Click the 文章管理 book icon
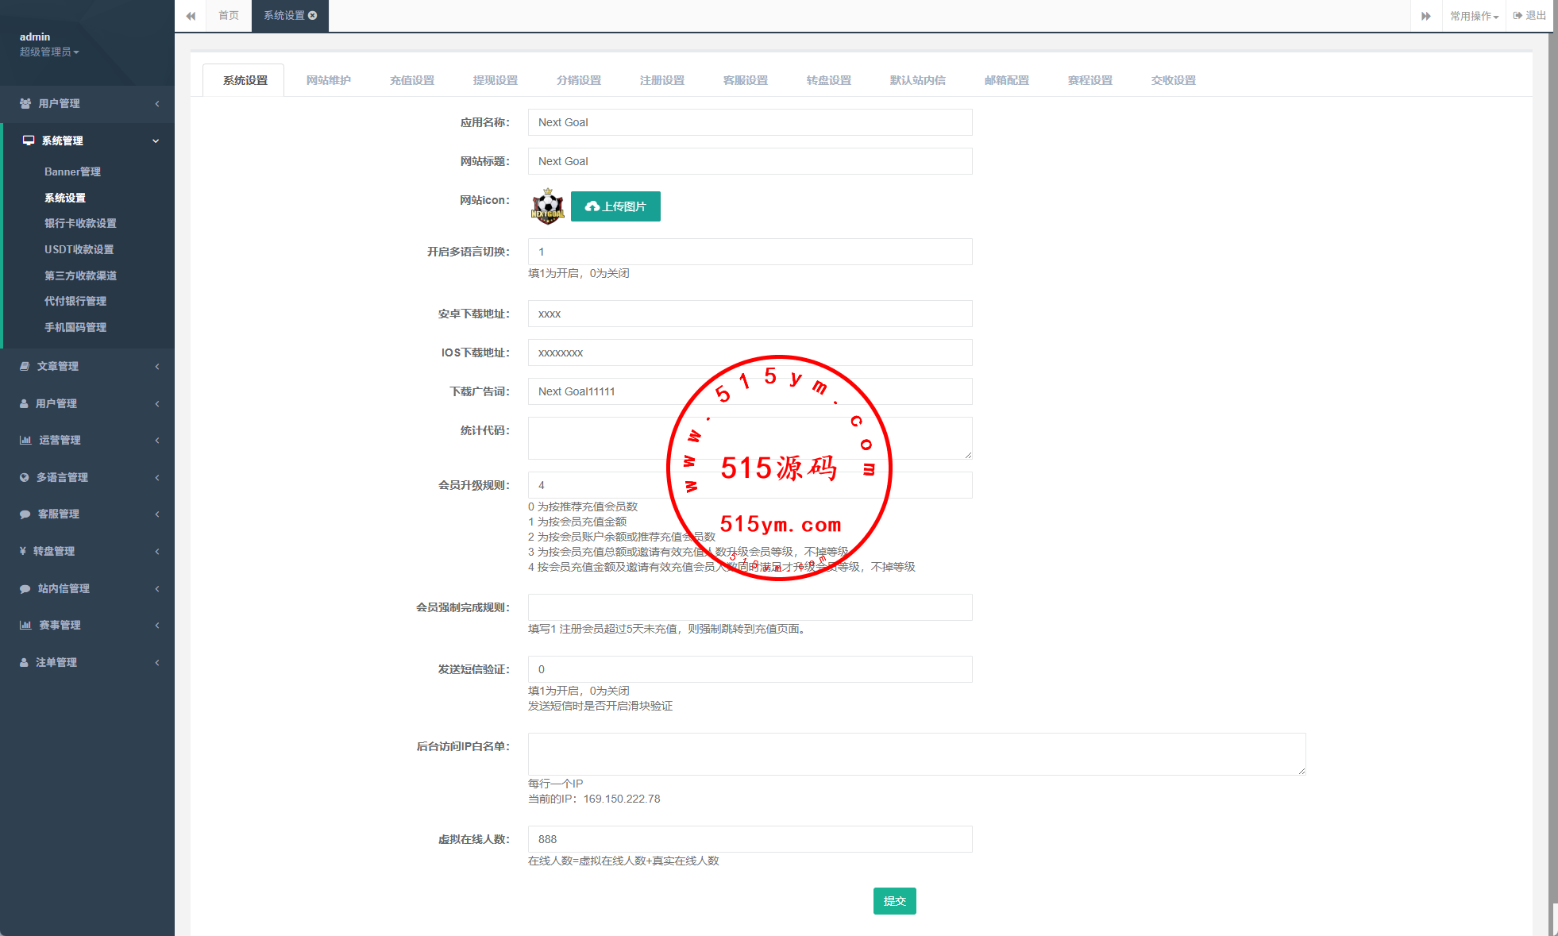This screenshot has width=1558, height=936. tap(25, 366)
